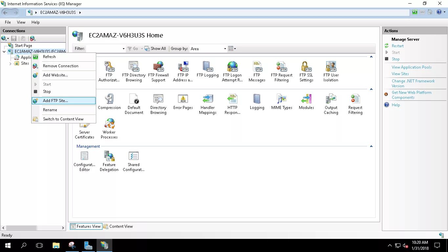Choose Add FTP Site from context menu
The image size is (448, 252).
[64, 101]
